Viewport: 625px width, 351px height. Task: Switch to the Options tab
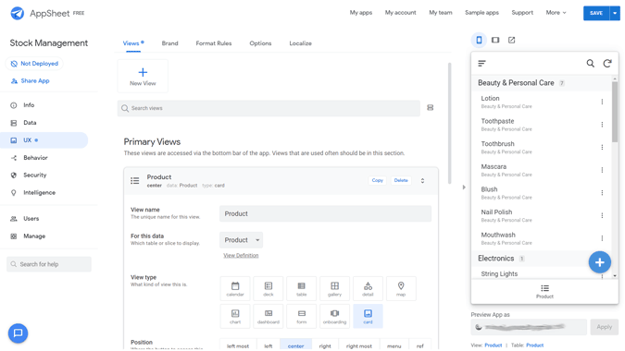tap(260, 43)
